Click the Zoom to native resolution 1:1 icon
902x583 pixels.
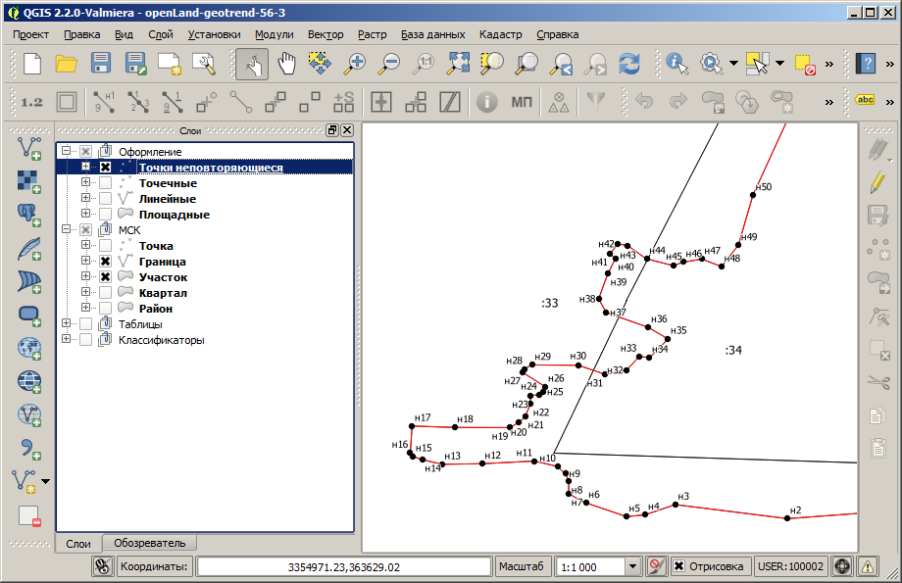(x=424, y=64)
